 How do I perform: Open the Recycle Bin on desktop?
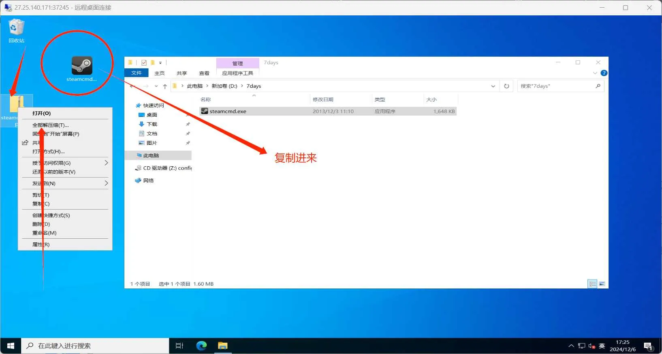[x=16, y=28]
